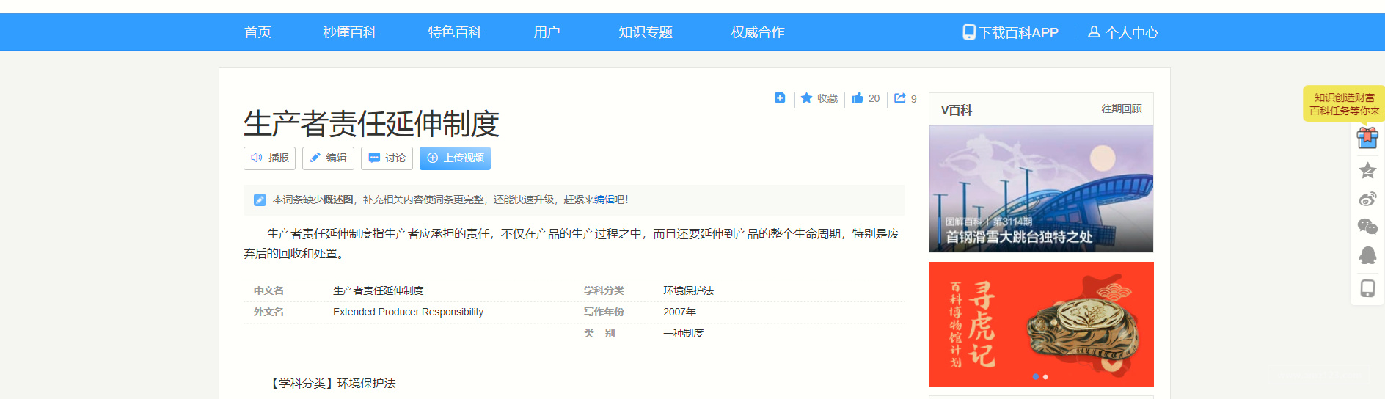The width and height of the screenshot is (1385, 399).
Task: Click the pencil icon in the notice bar
Action: click(x=260, y=199)
